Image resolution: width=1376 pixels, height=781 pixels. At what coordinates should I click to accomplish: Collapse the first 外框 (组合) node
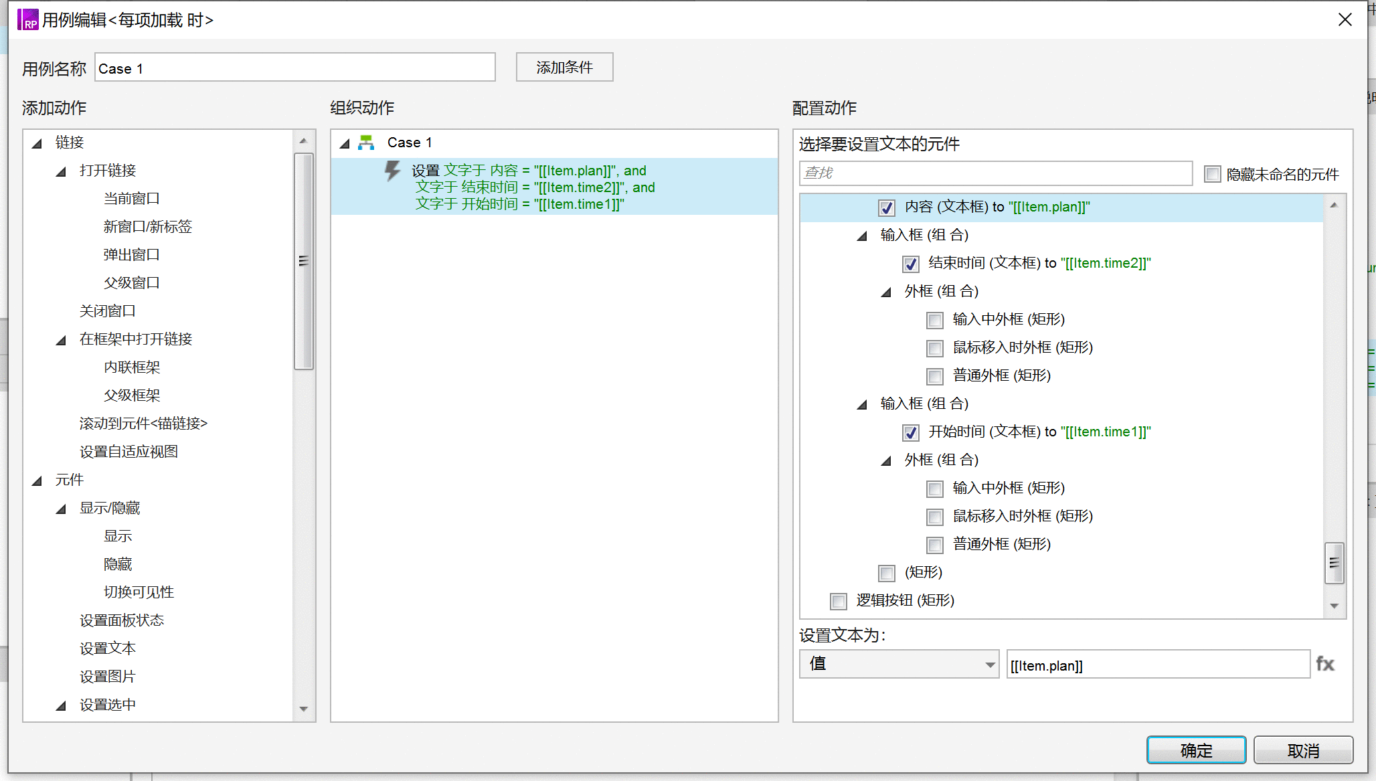(x=887, y=292)
